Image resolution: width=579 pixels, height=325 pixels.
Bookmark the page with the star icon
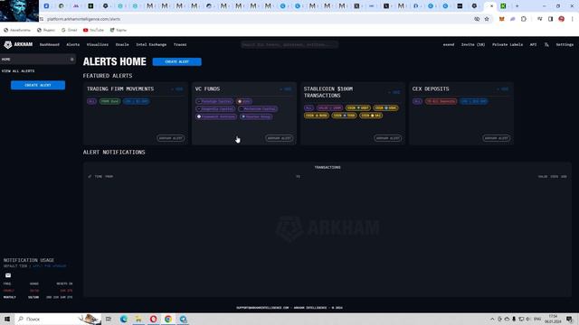(x=487, y=19)
